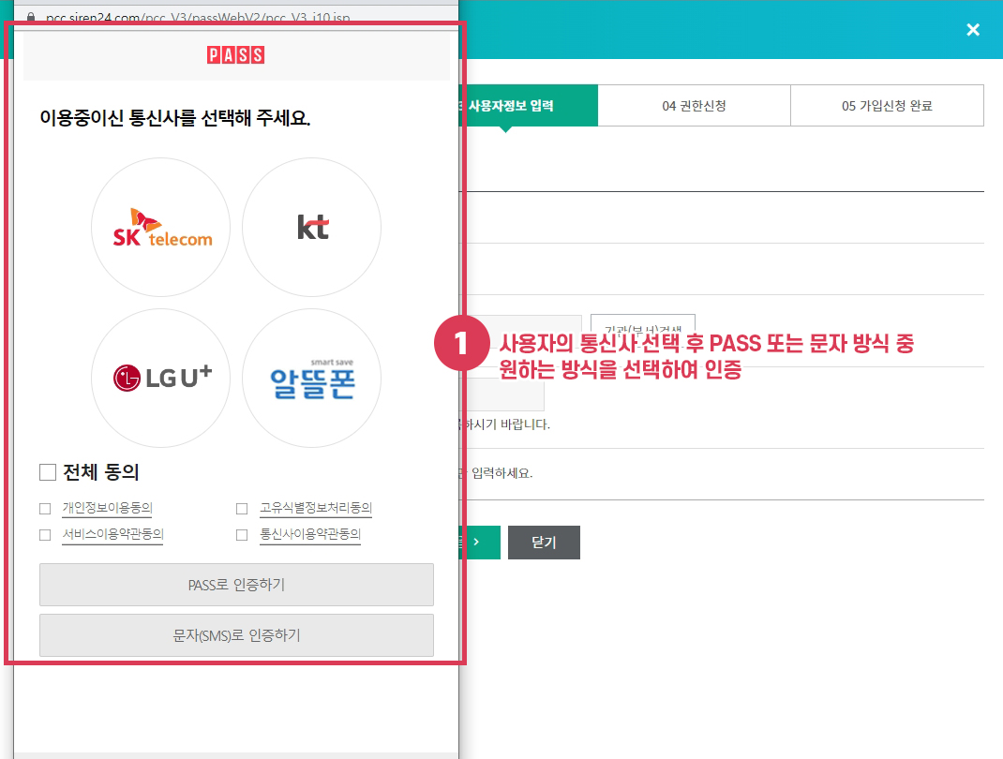Click 이용중이신 통신사를 선택해 주세요 heading
Screen dimensions: 1003x759
175,118
